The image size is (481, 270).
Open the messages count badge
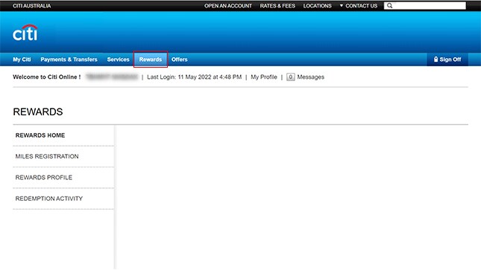[x=290, y=77]
